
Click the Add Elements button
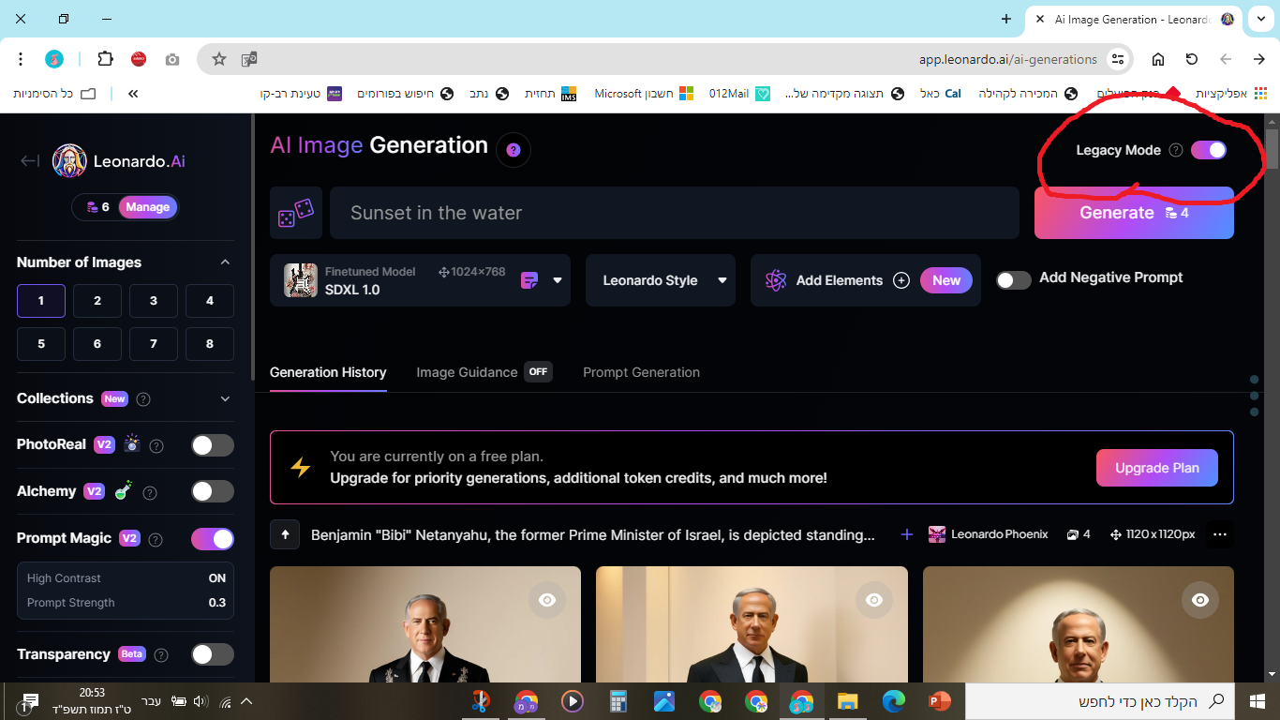(x=866, y=280)
